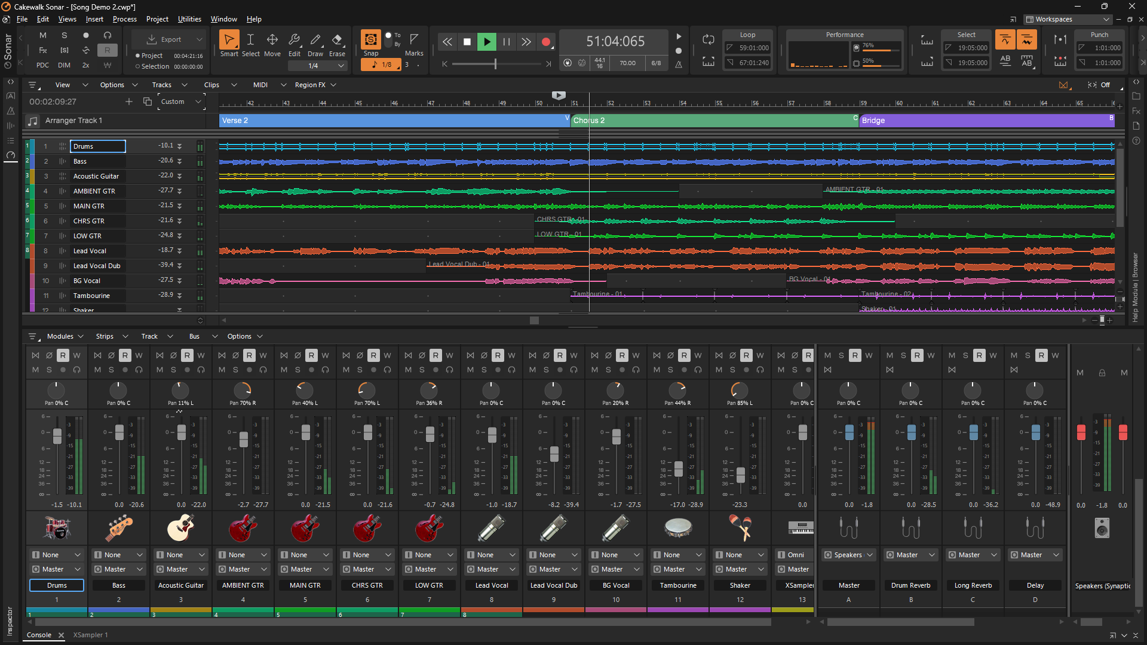Image resolution: width=1147 pixels, height=645 pixels.
Task: Add a new track with plus icon
Action: tap(129, 102)
